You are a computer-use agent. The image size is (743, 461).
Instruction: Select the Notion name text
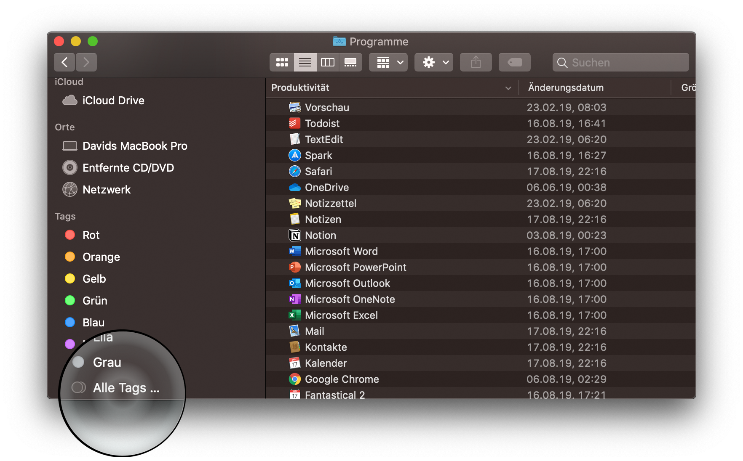coord(321,235)
